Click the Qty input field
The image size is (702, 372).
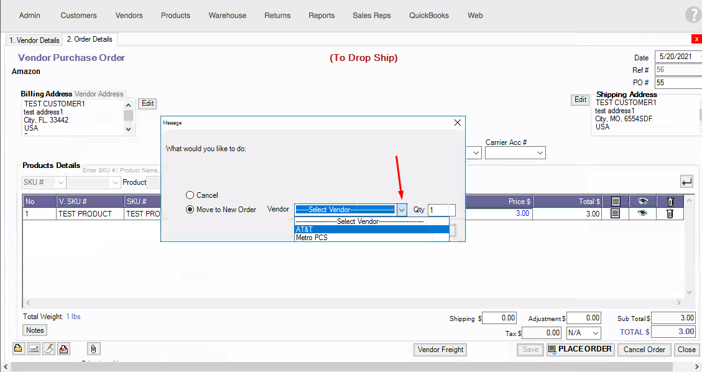click(x=441, y=210)
